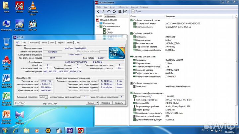239x134 pixels.
Task: Click the Сервис button in CPU-Z
Action: (91, 103)
